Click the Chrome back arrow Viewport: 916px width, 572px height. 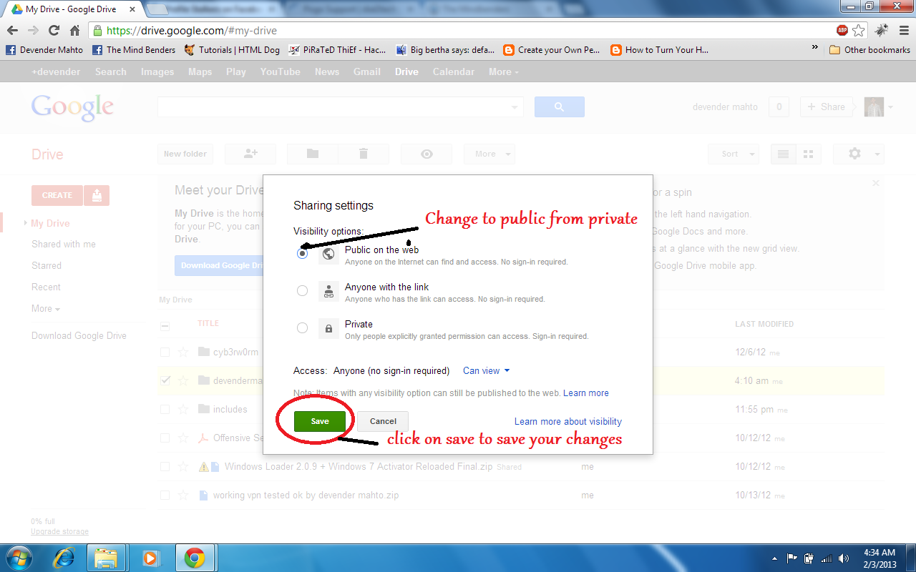tap(12, 31)
